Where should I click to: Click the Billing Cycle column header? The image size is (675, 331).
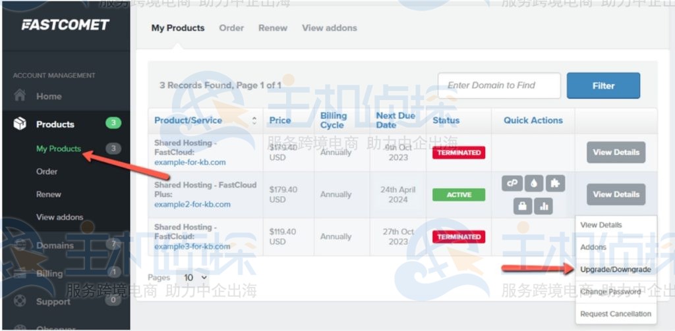pos(333,120)
